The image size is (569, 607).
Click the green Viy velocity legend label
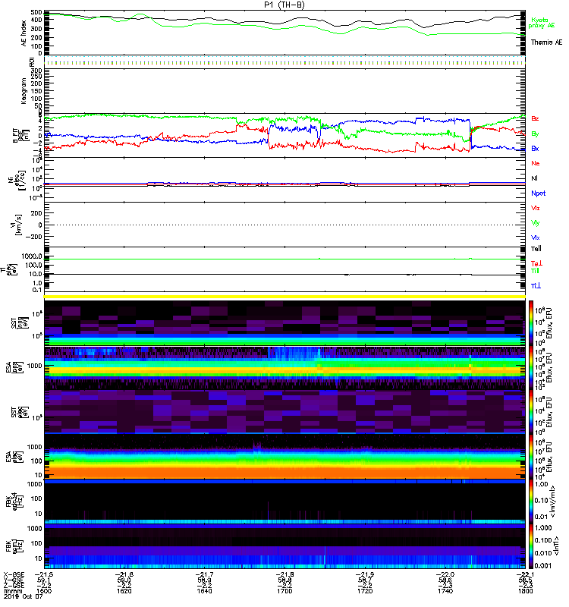tap(536, 223)
